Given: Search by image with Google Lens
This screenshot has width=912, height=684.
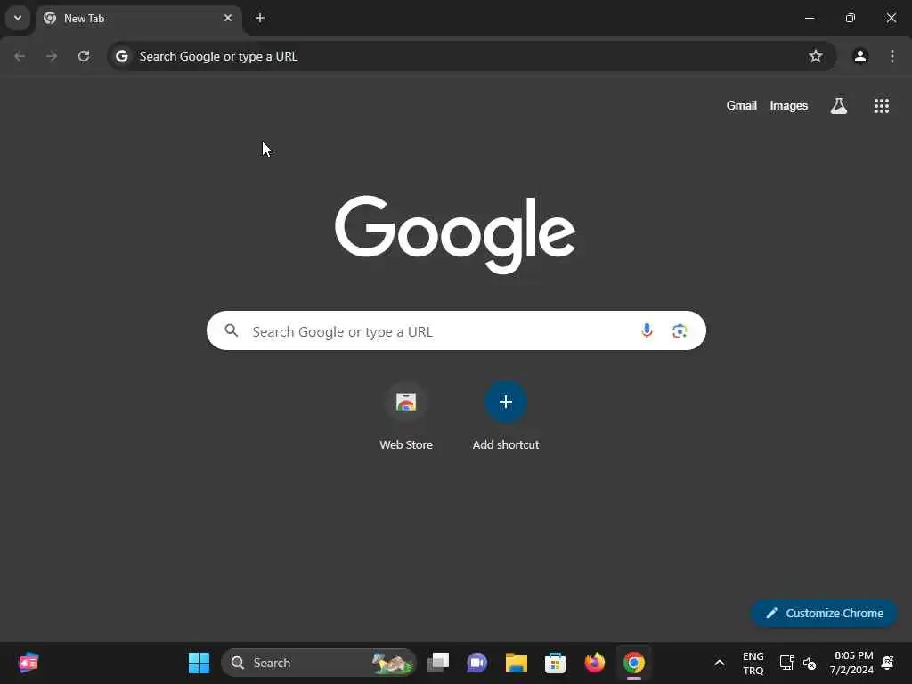Looking at the screenshot, I should click(x=680, y=330).
